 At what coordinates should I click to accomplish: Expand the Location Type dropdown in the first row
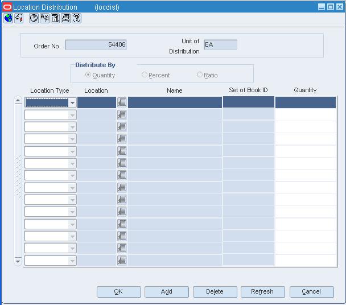[x=72, y=103]
